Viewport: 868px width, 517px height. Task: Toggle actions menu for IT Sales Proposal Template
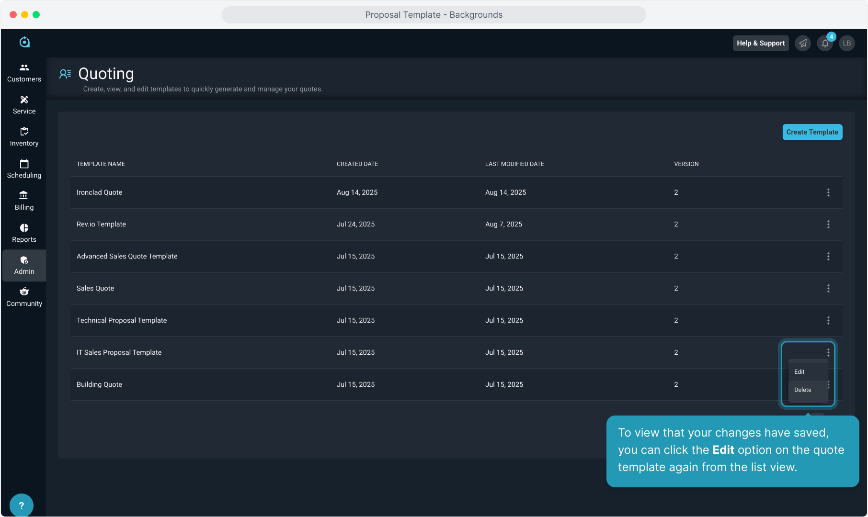pyautogui.click(x=828, y=353)
